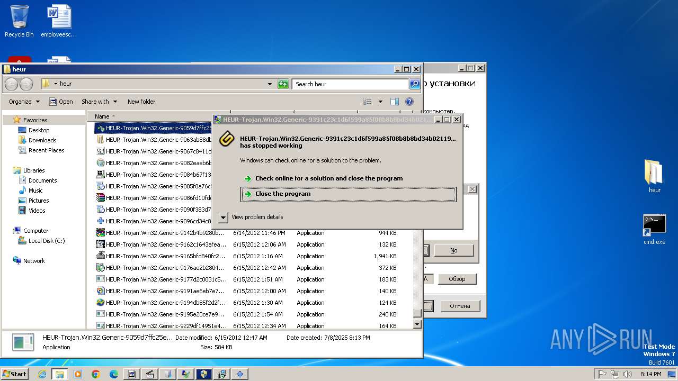Image resolution: width=678 pixels, height=381 pixels.
Task: Open cmd.exe shortcut on desktop
Action: pyautogui.click(x=655, y=229)
